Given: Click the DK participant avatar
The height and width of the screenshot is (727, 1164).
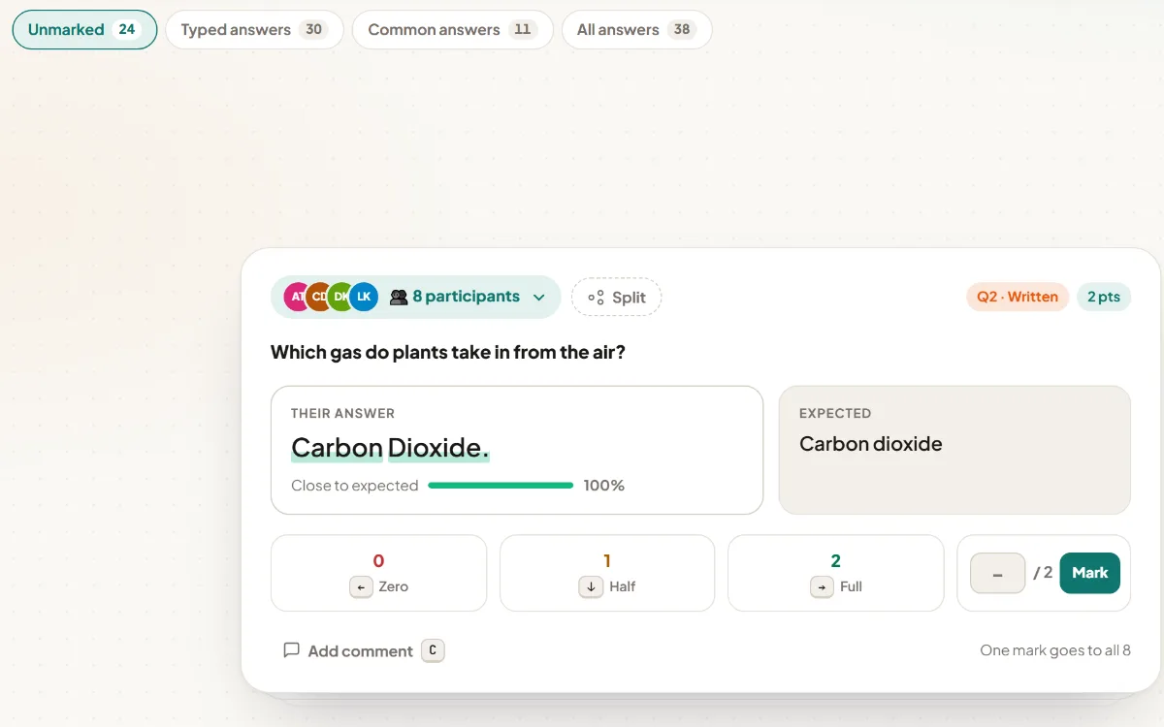Looking at the screenshot, I should (x=341, y=298).
